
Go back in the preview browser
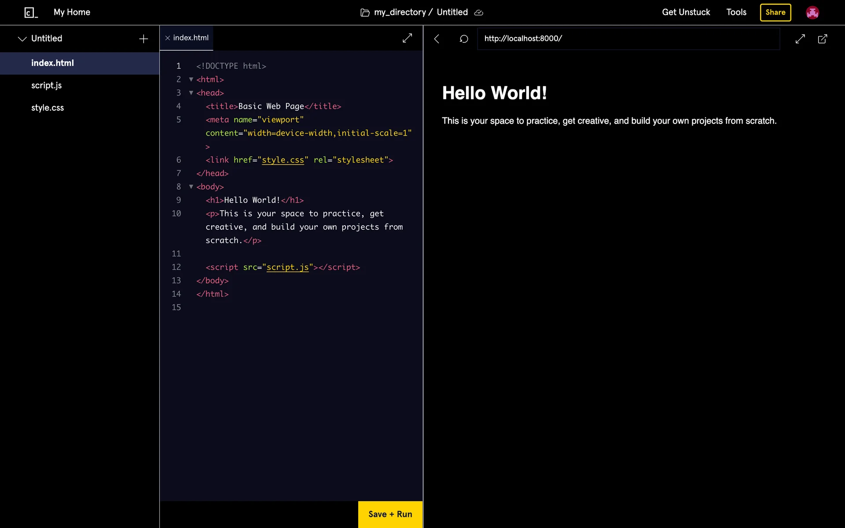(x=437, y=39)
